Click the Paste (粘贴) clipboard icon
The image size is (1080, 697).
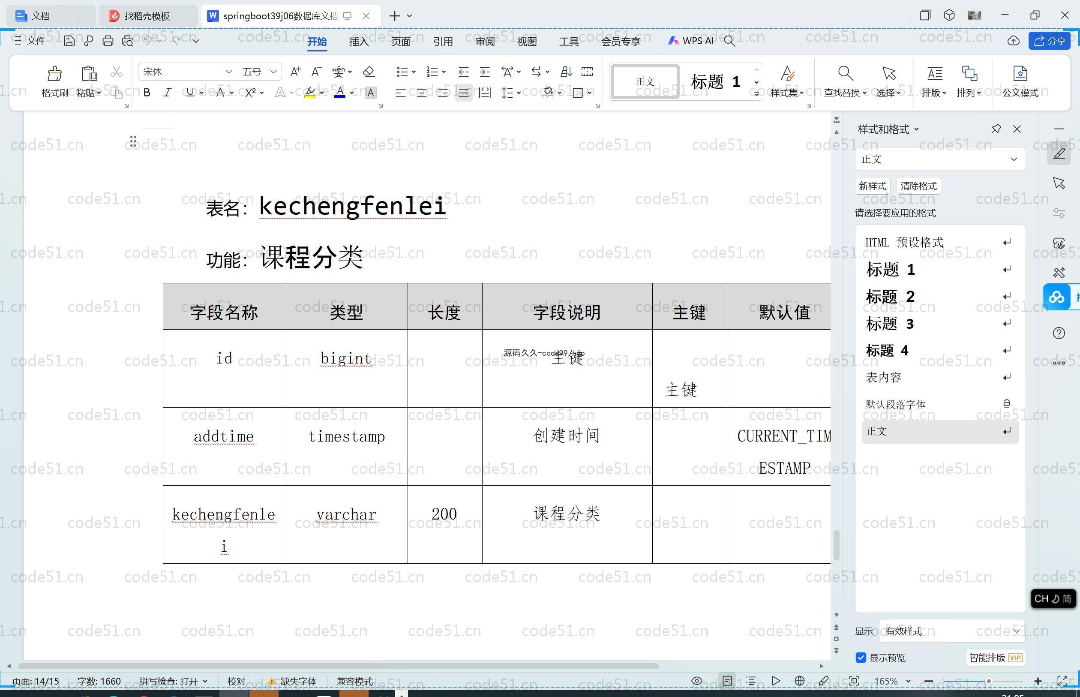click(x=89, y=73)
